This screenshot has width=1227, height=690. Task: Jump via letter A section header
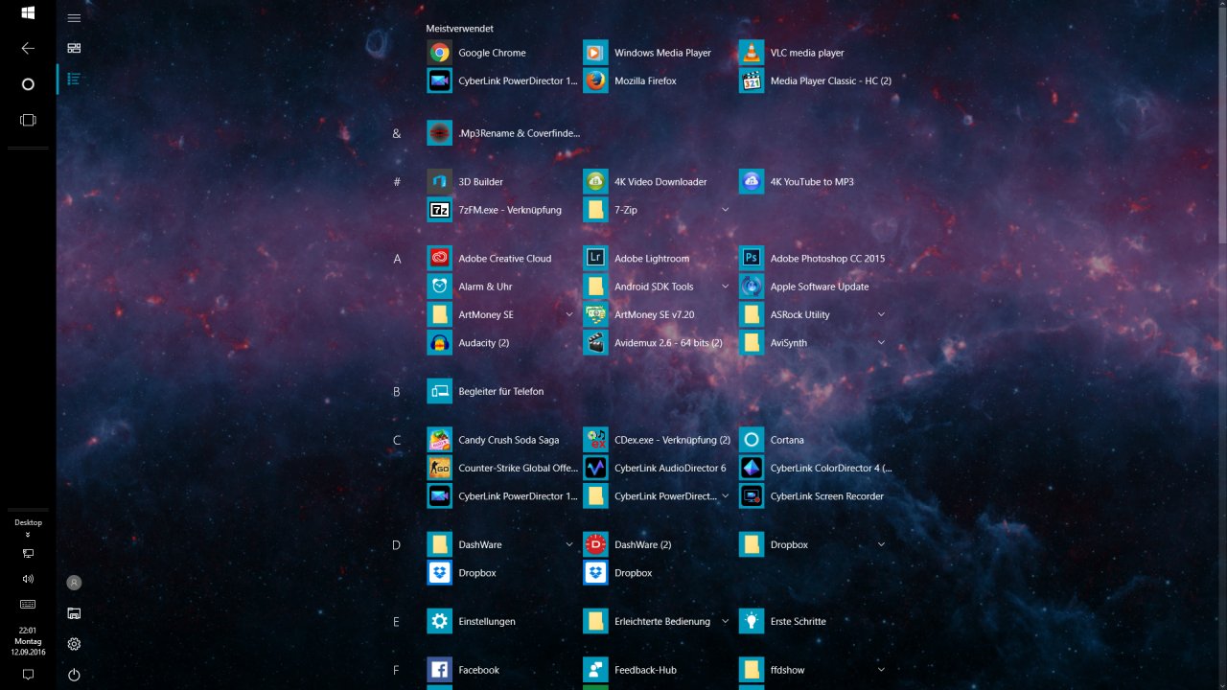(397, 259)
